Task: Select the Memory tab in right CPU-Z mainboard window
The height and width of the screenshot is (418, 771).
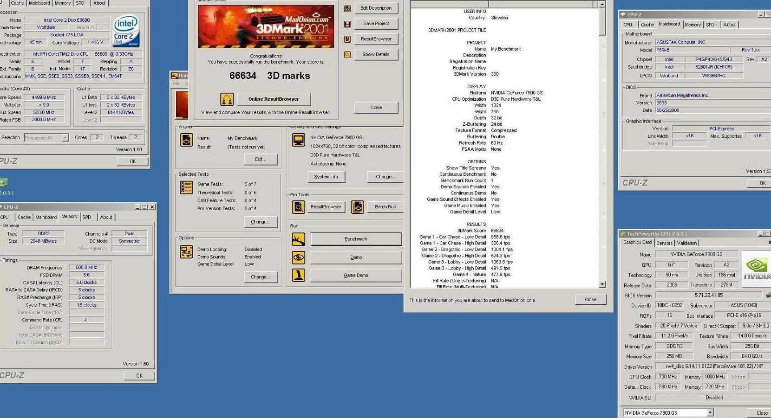Action: point(693,25)
